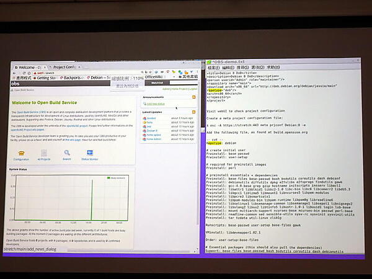Open the openSUSE project link
This screenshot has height=279, width=372.
coord(77,126)
